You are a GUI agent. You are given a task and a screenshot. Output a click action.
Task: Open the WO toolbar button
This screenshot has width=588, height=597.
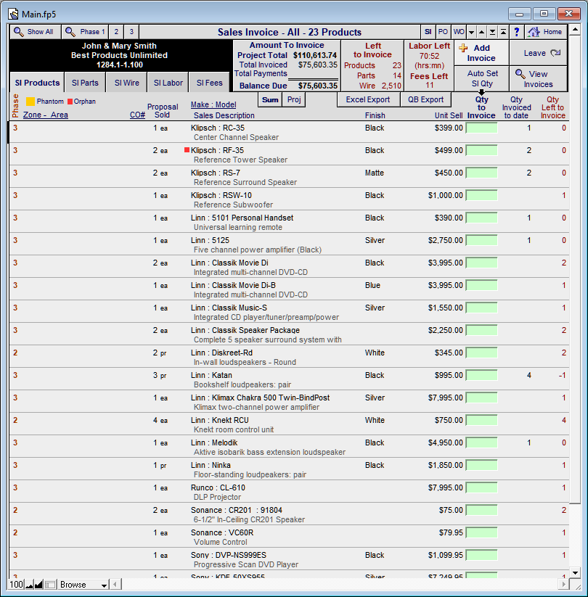(x=459, y=32)
